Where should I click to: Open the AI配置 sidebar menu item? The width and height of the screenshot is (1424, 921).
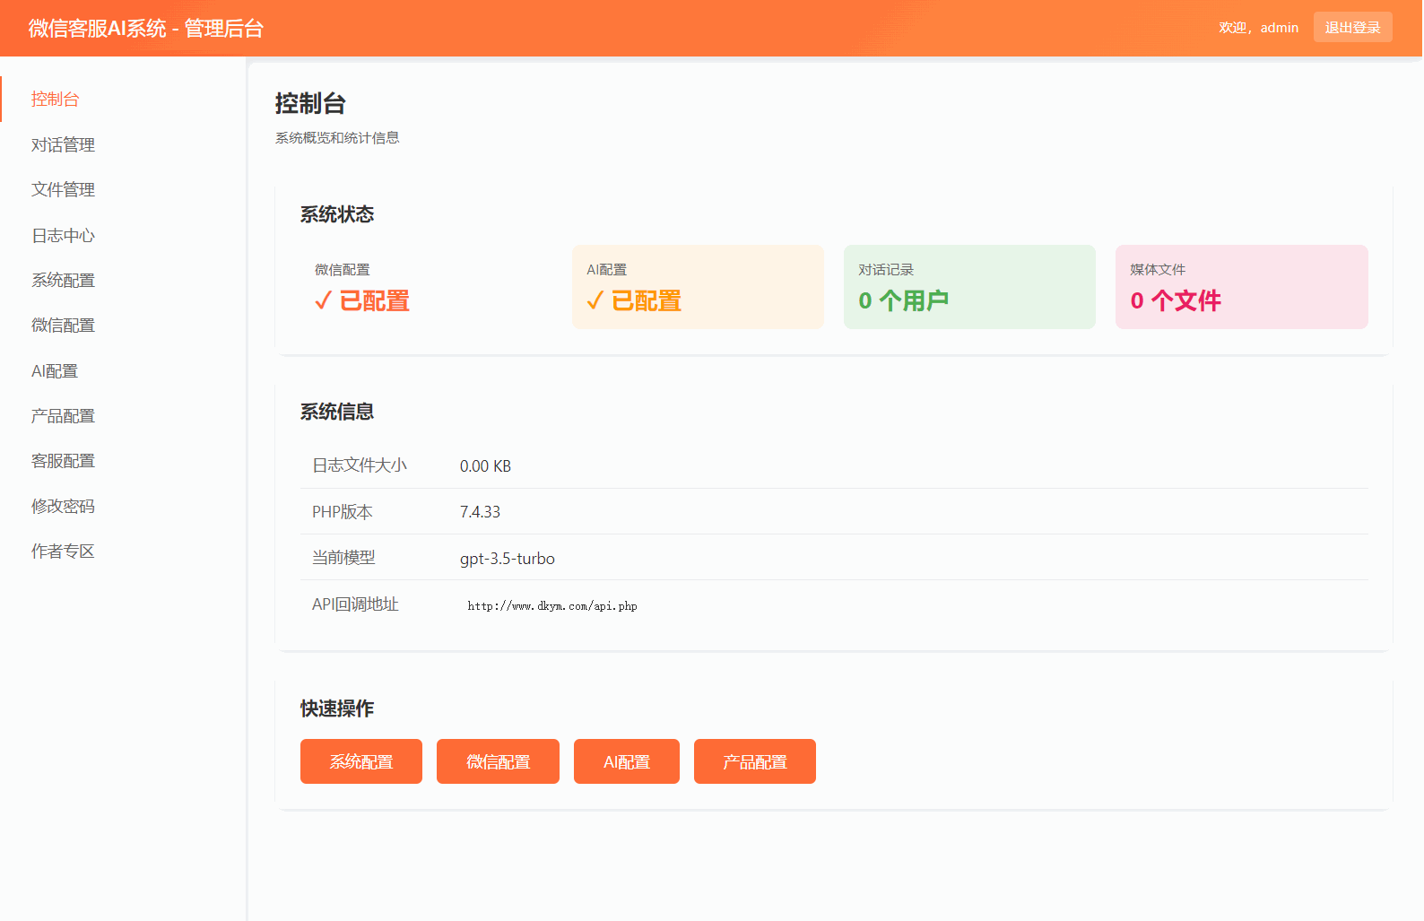[x=55, y=370]
